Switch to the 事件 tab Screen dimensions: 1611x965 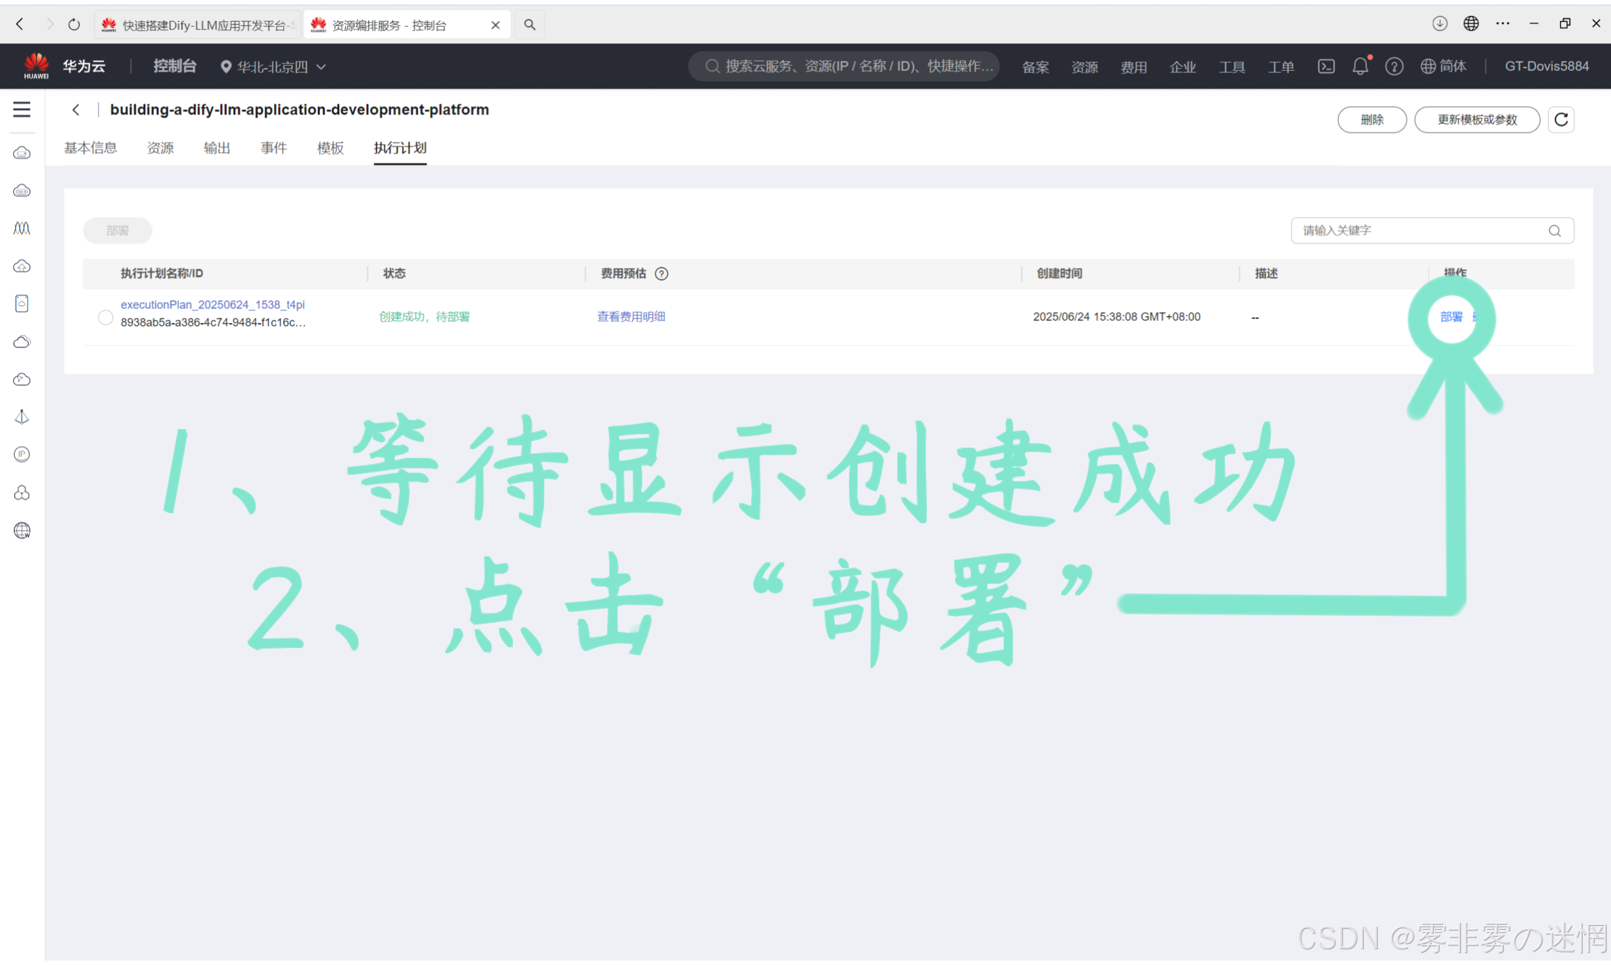273,148
